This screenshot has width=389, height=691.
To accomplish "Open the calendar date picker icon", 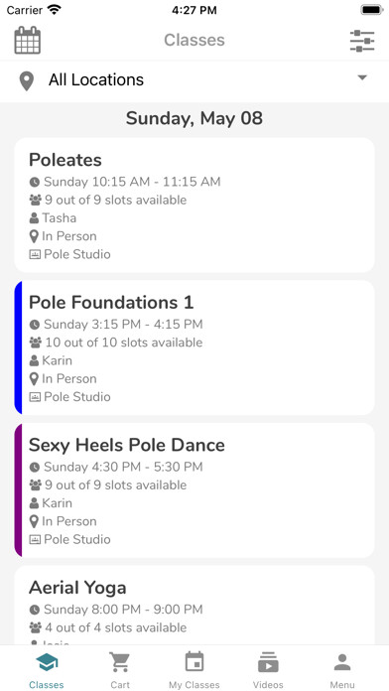I will tap(28, 40).
